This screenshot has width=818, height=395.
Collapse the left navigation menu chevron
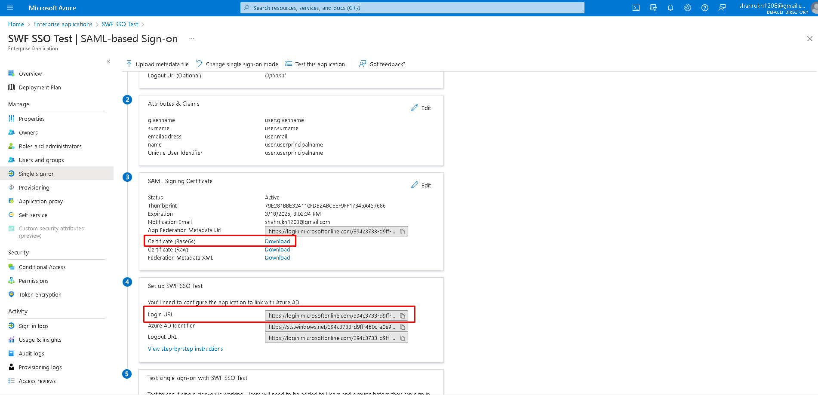coord(108,61)
